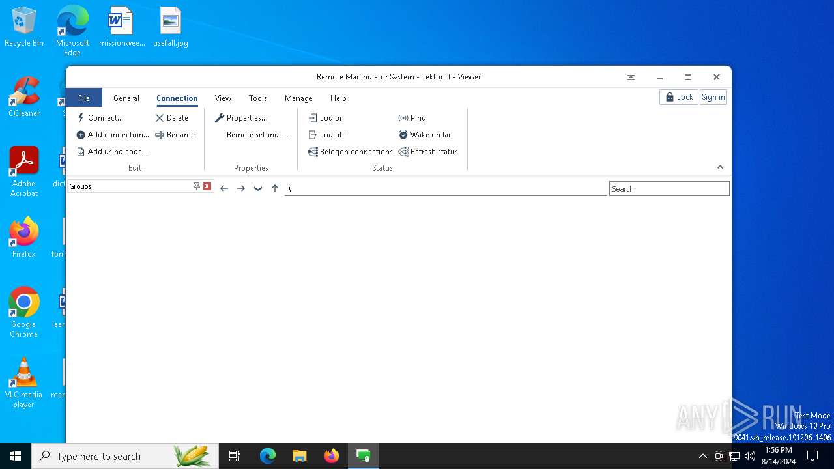This screenshot has height=469, width=834.
Task: Select the Firefox desktop shortcut
Action: [24, 238]
